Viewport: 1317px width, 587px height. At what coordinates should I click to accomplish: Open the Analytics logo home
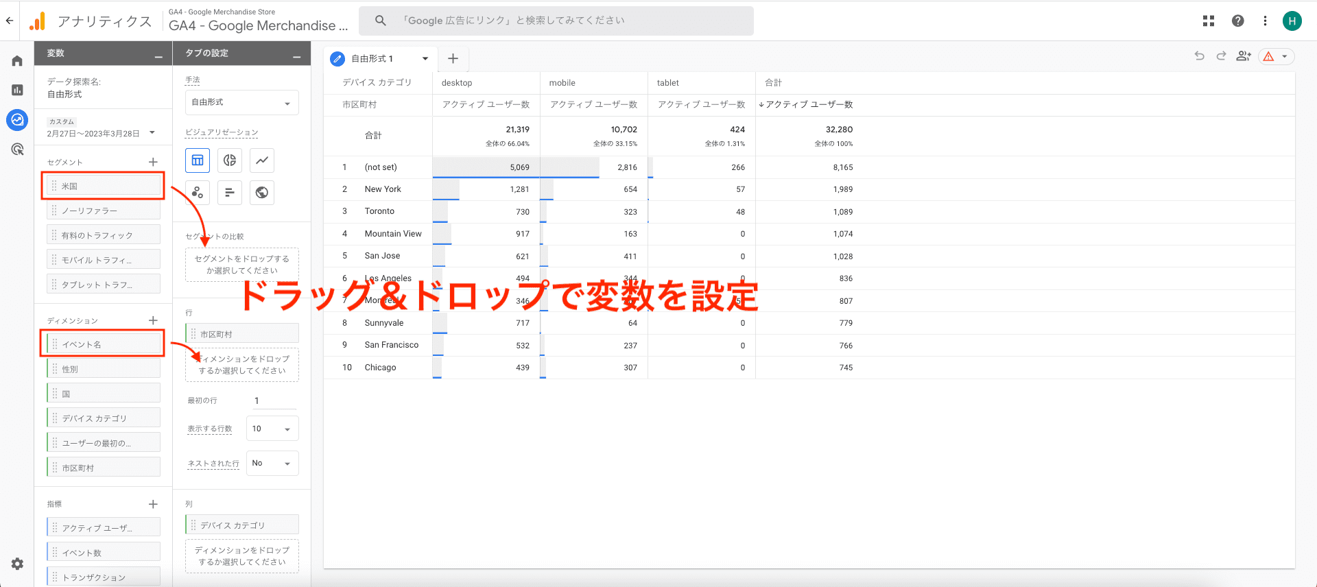tap(38, 21)
